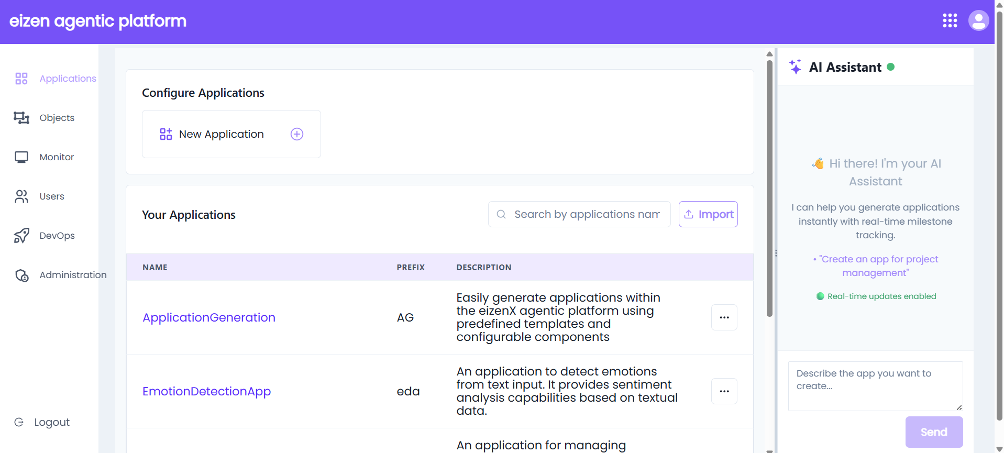The image size is (1004, 453).
Task: Click the DESCRIPTION column header
Action: pyautogui.click(x=484, y=267)
